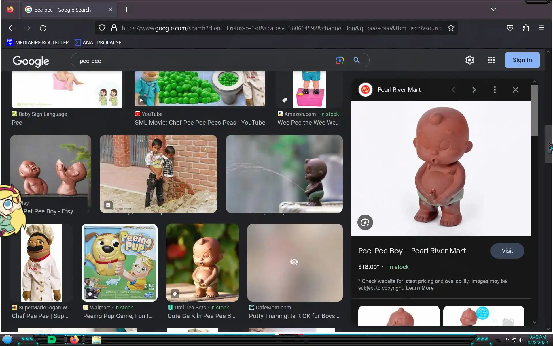Open Google quick settings gear
The width and height of the screenshot is (553, 346).
click(469, 60)
